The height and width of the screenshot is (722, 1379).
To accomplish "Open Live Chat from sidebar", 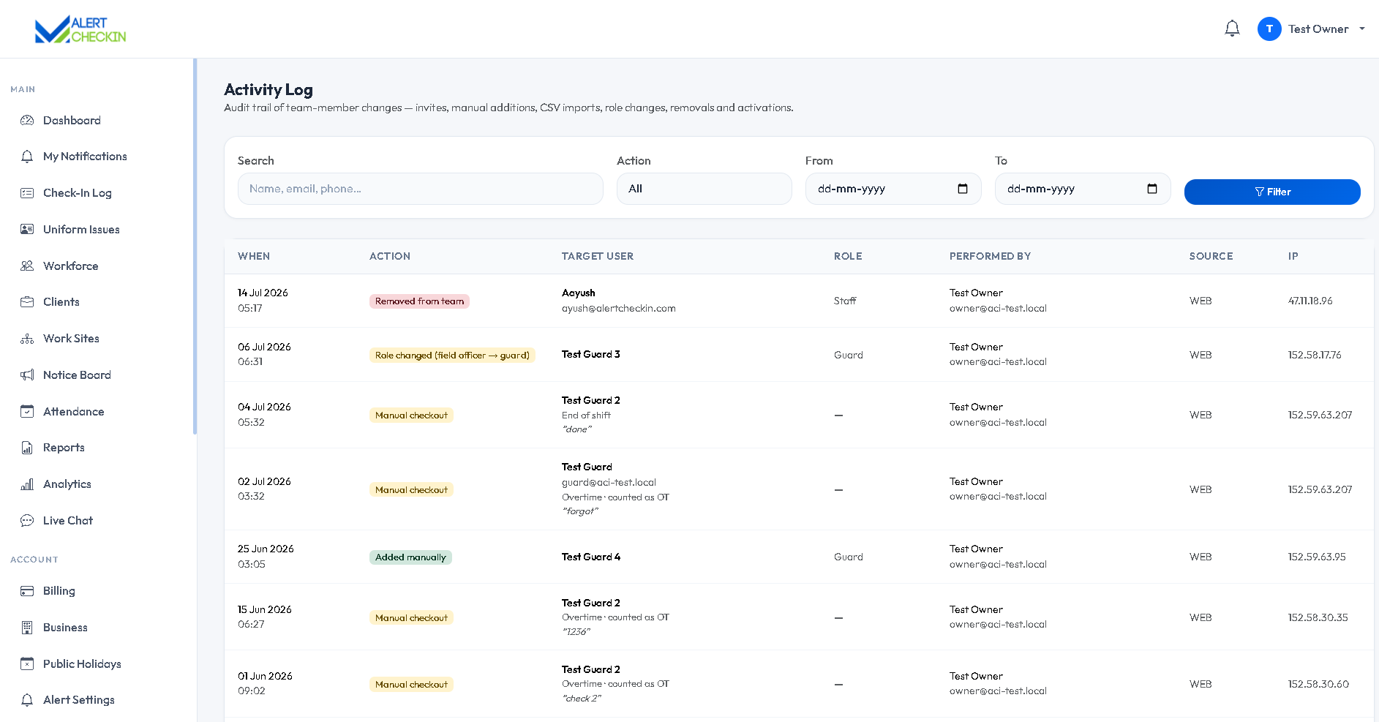I will coord(68,520).
